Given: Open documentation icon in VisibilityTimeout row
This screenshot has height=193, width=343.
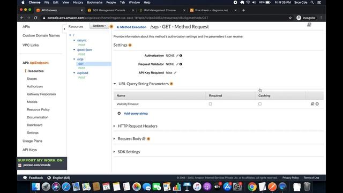Looking at the screenshot, I should (312, 104).
